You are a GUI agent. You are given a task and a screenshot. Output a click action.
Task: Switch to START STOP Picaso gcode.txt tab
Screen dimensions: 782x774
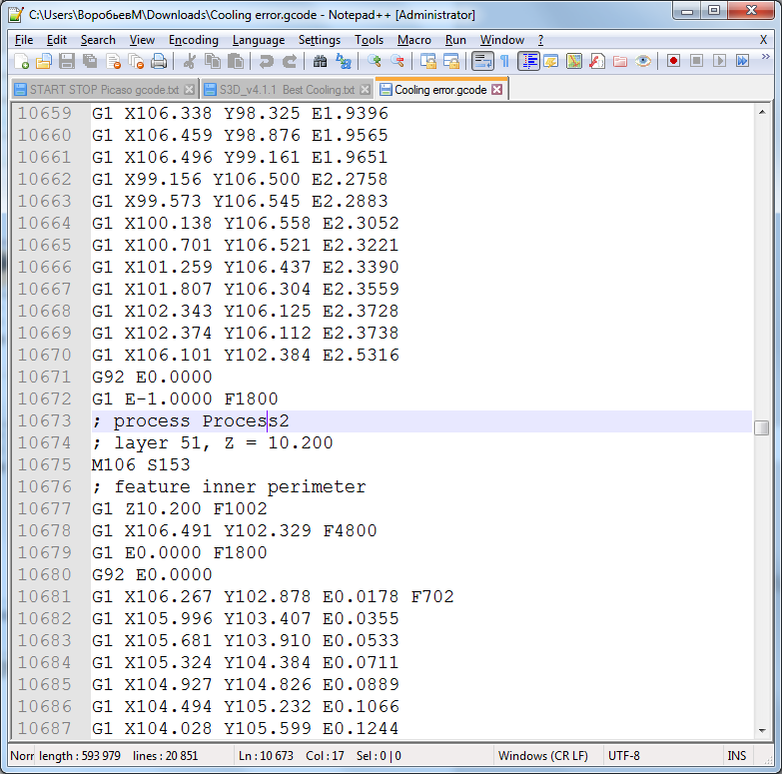pos(104,90)
